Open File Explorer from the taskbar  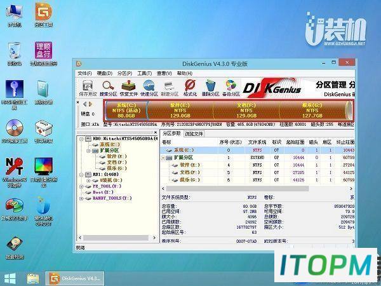pos(33,279)
